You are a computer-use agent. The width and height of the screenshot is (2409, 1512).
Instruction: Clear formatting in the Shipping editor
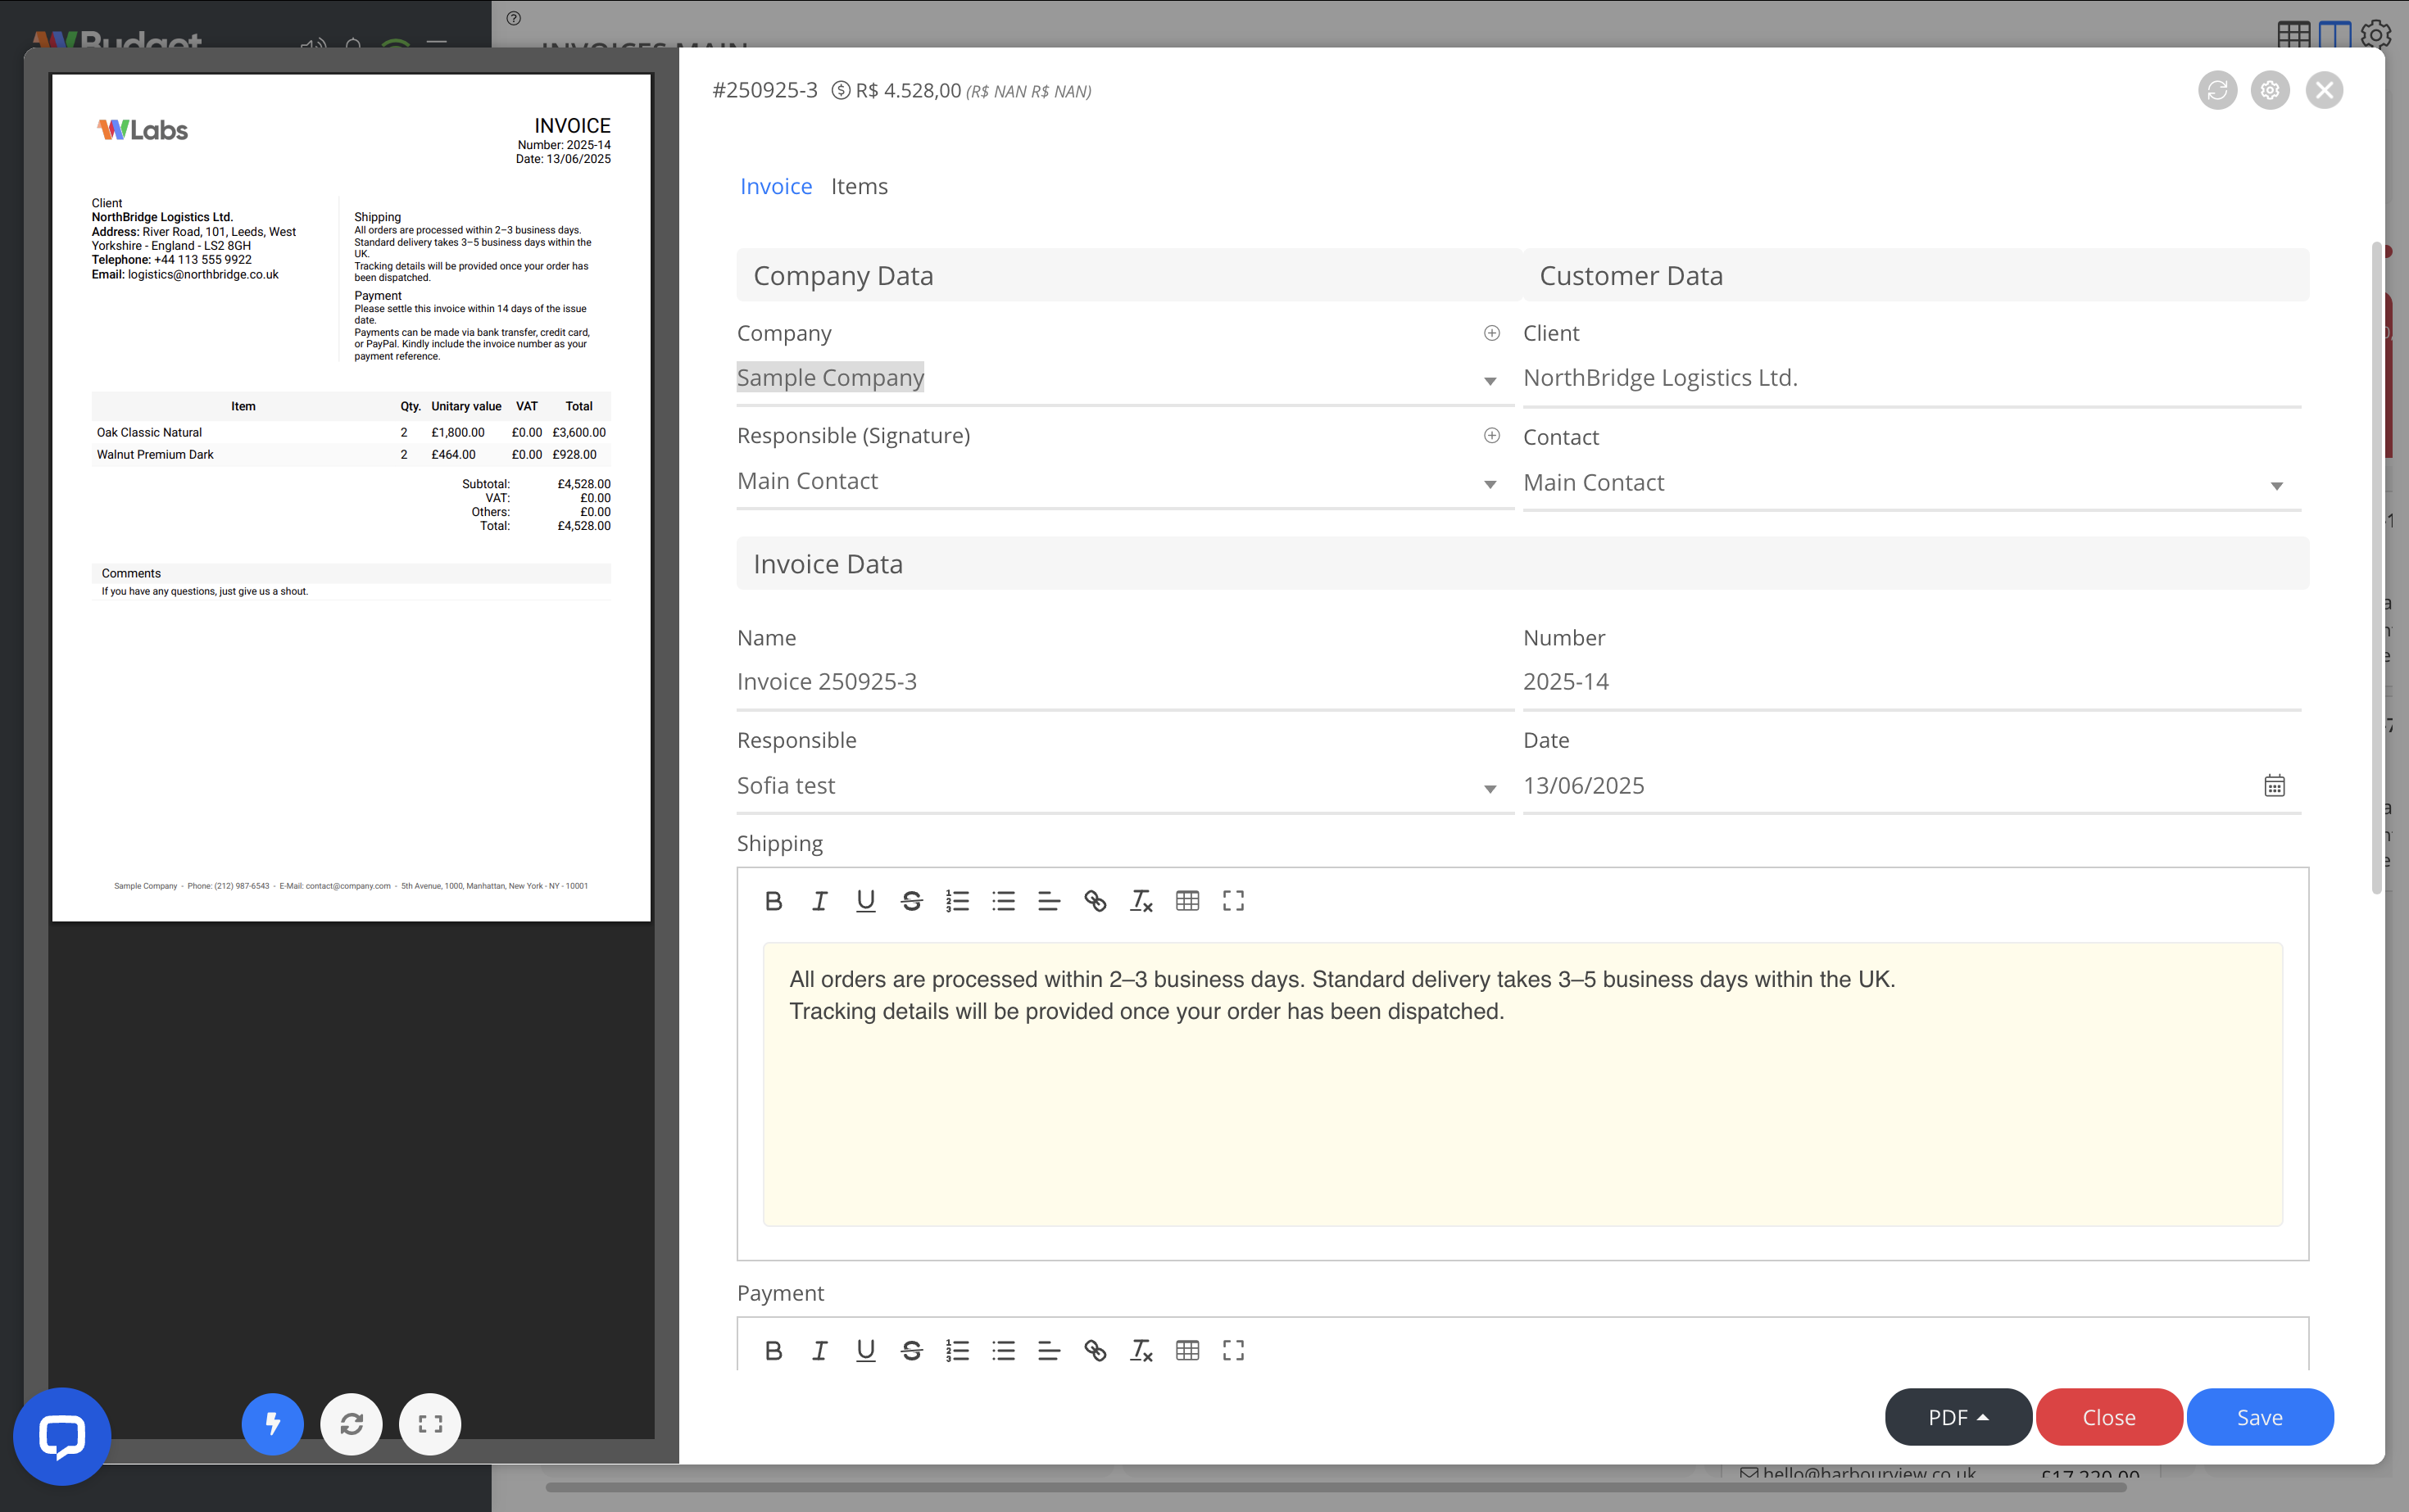[x=1141, y=900]
